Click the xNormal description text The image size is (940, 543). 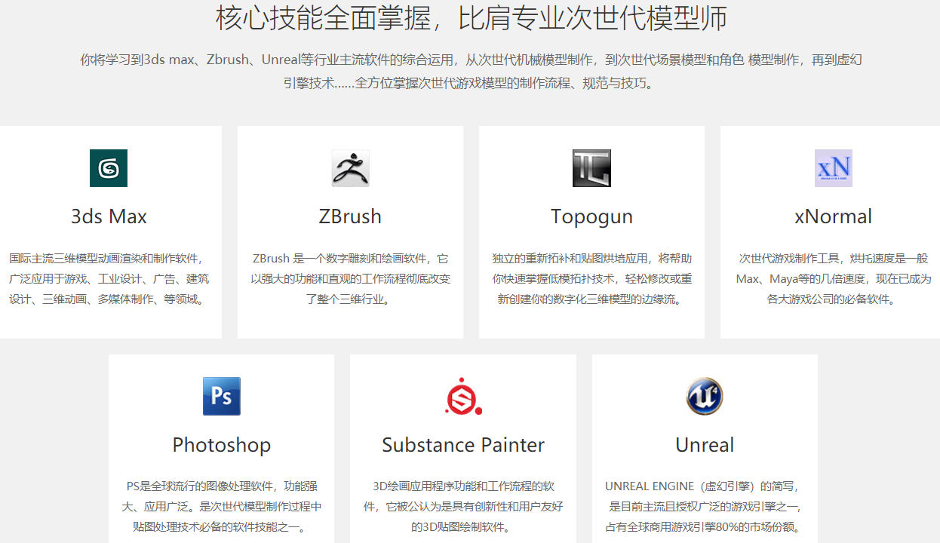[833, 279]
